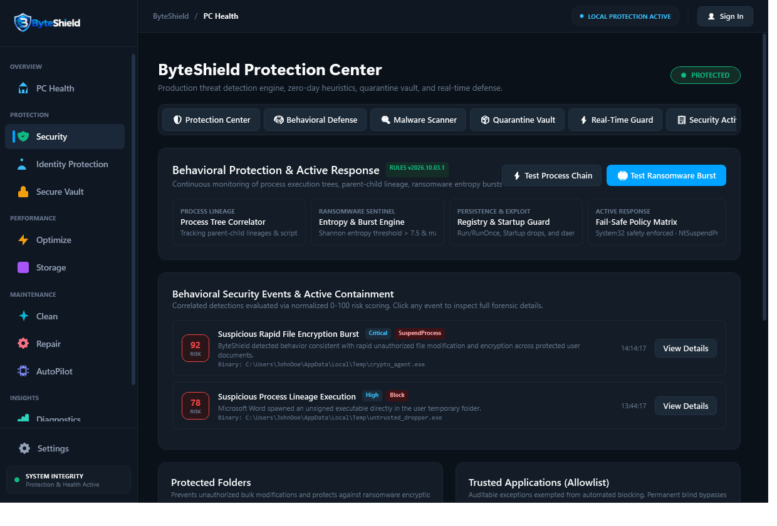Open the AutoPilot sidebar item
The width and height of the screenshot is (777, 526).
pyautogui.click(x=65, y=371)
